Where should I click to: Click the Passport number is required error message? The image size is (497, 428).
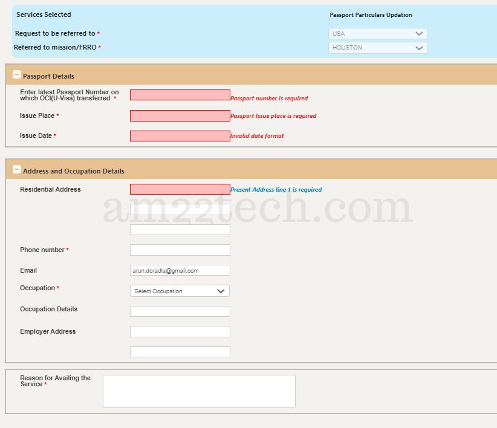point(270,98)
